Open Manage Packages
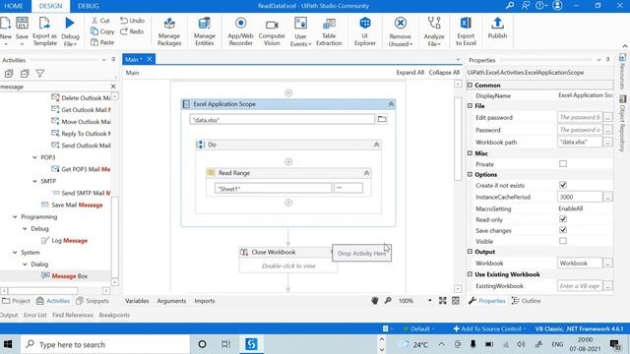This screenshot has height=354, width=630. click(169, 31)
